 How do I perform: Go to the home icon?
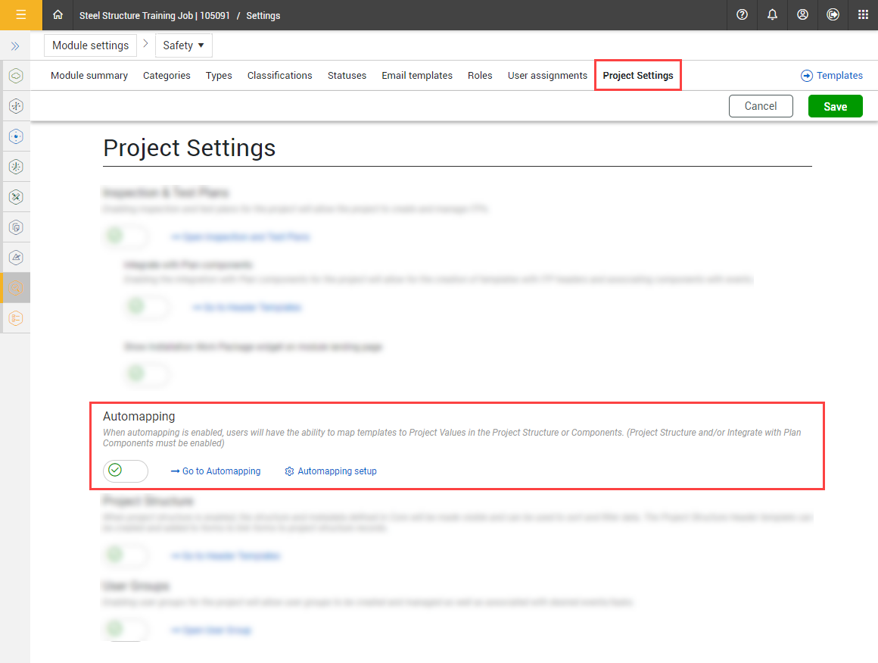[x=58, y=15]
